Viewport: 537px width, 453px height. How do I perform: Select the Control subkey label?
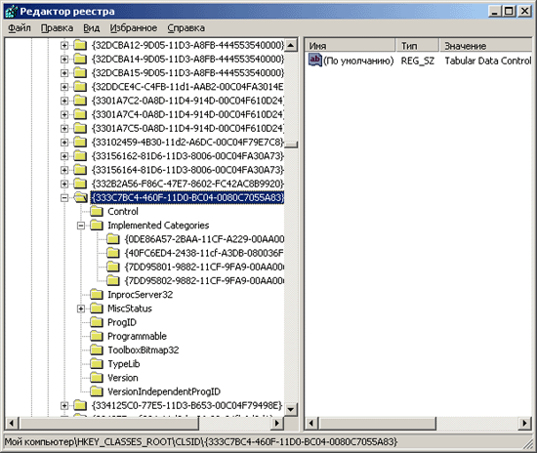(123, 212)
